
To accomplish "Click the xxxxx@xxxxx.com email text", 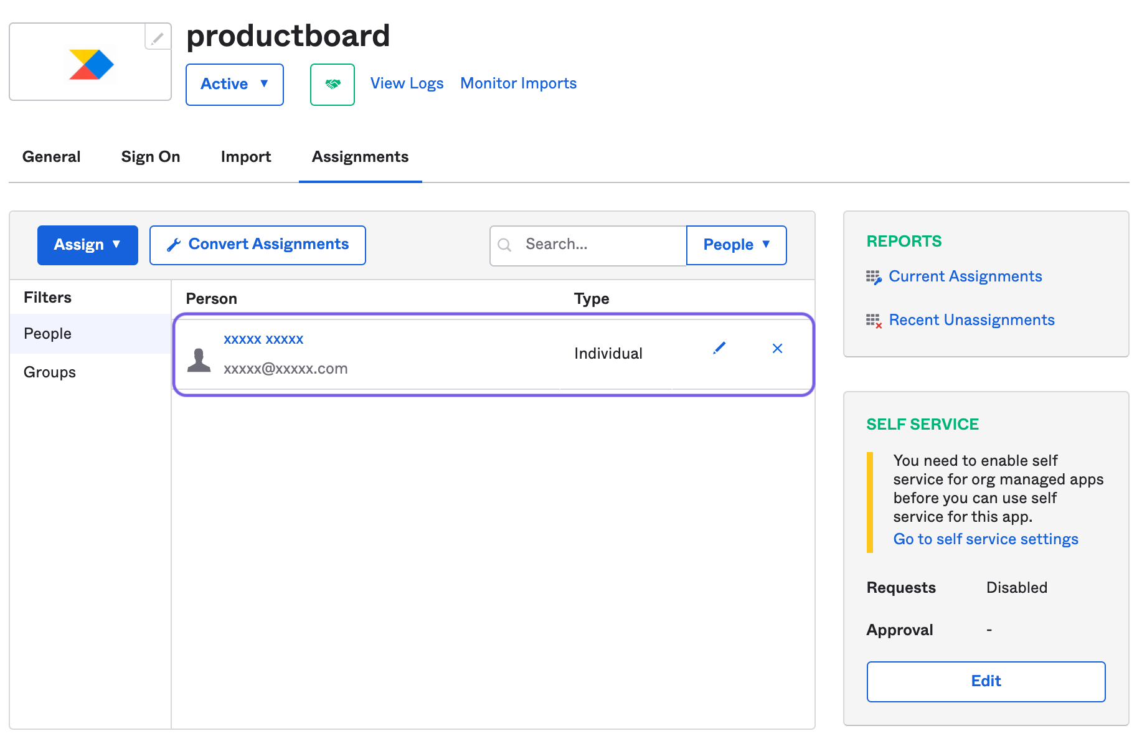I will [x=286, y=369].
